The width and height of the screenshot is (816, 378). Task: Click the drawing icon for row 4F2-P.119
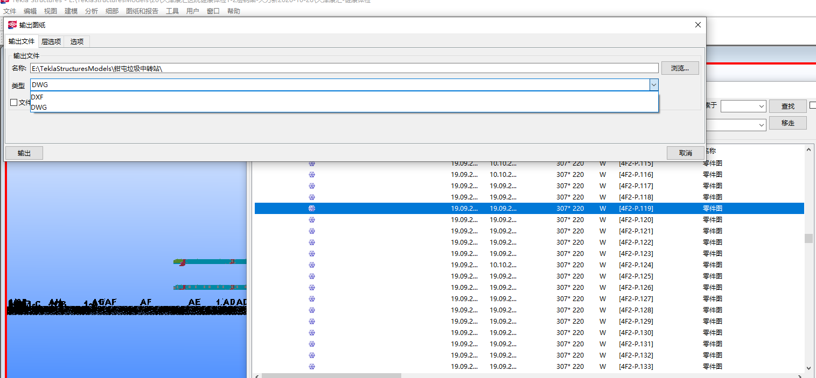click(311, 208)
